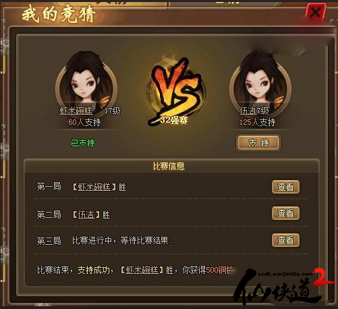
Task: Click the 500铜钱 reward text
Action: coord(219,270)
